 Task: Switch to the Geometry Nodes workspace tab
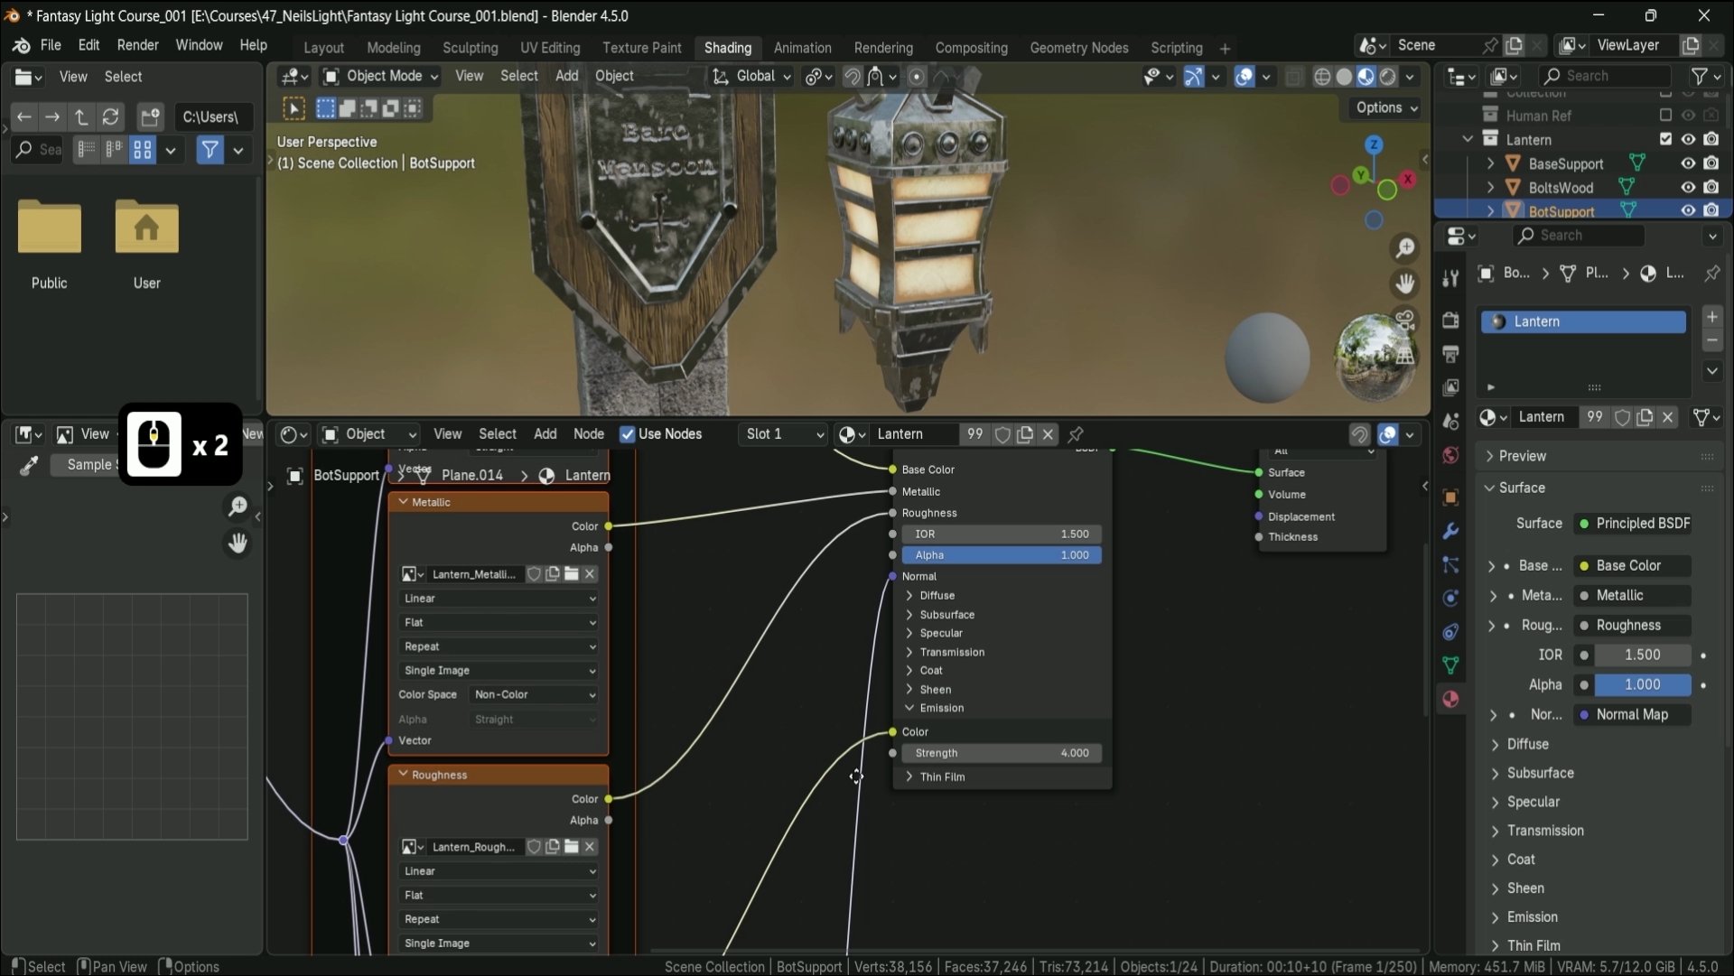(x=1078, y=48)
